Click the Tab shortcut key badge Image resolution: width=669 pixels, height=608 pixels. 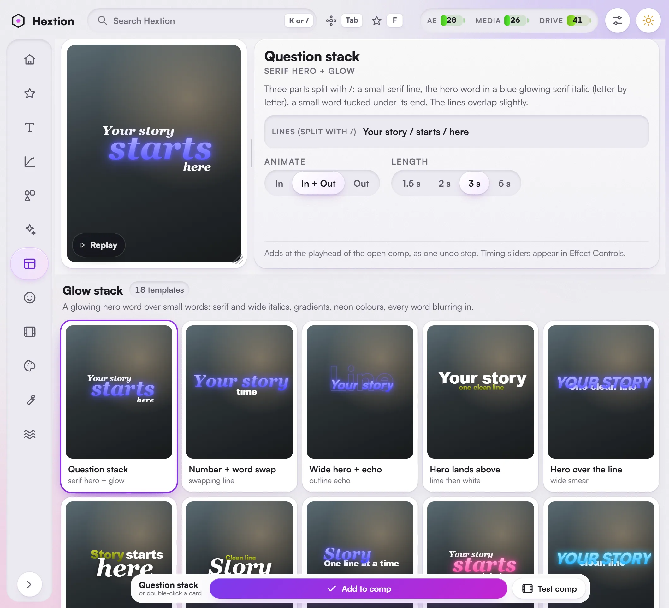pos(352,20)
